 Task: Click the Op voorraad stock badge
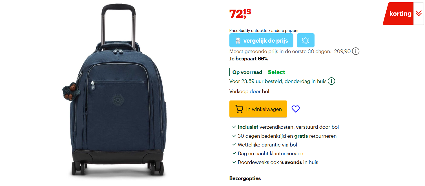coord(247,72)
